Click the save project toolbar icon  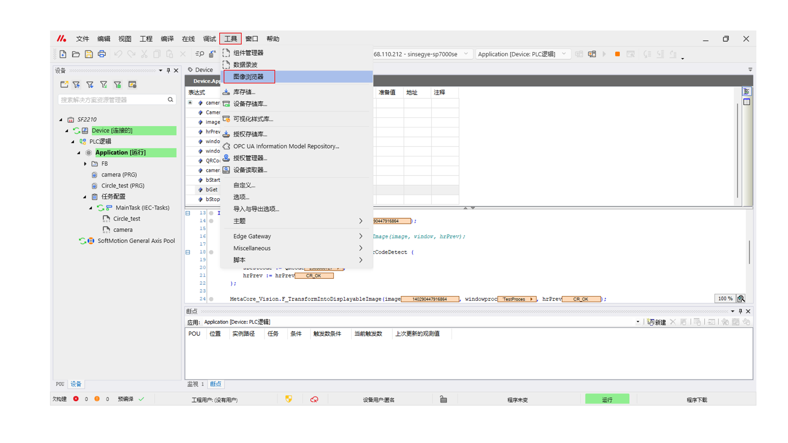tap(89, 54)
